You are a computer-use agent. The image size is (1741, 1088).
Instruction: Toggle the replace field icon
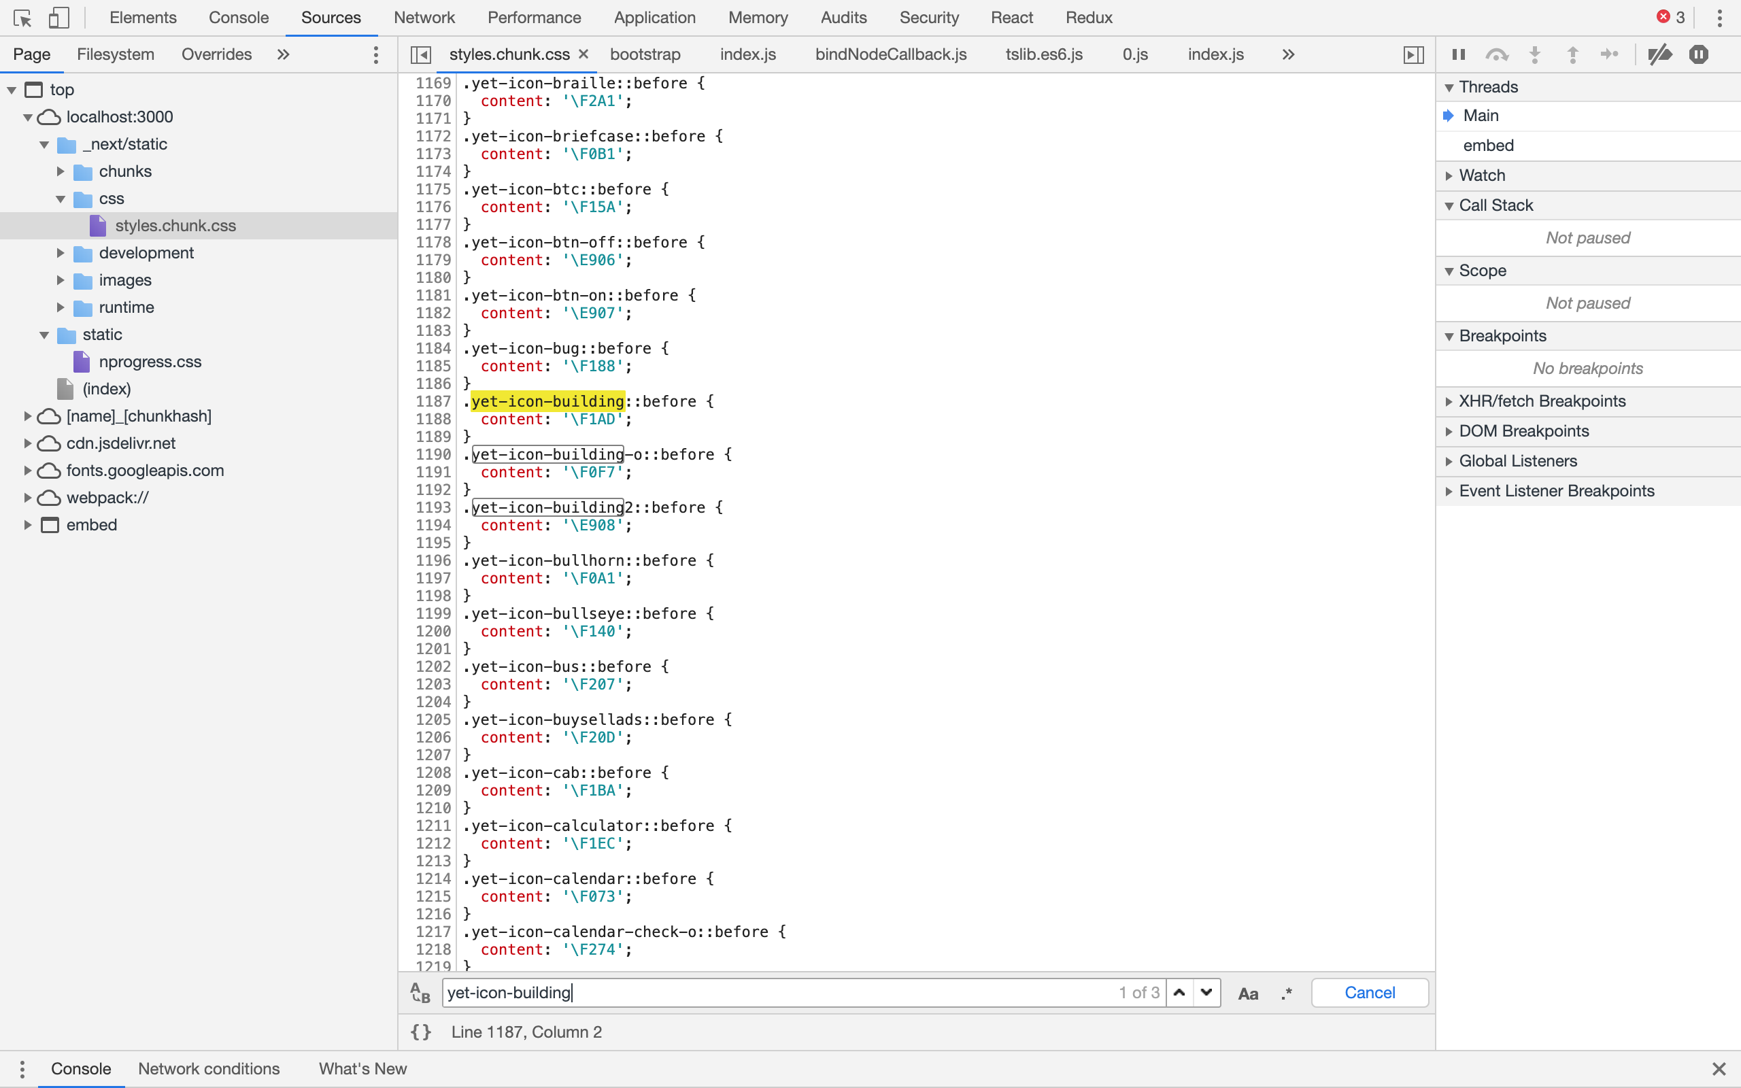tap(420, 992)
